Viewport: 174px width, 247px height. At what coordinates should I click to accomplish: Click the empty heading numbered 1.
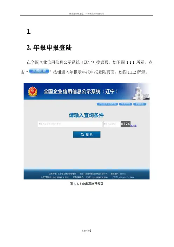[29, 32]
